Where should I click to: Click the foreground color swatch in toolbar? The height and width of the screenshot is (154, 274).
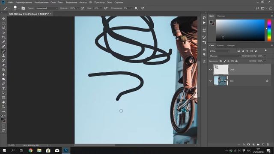coord(2,119)
